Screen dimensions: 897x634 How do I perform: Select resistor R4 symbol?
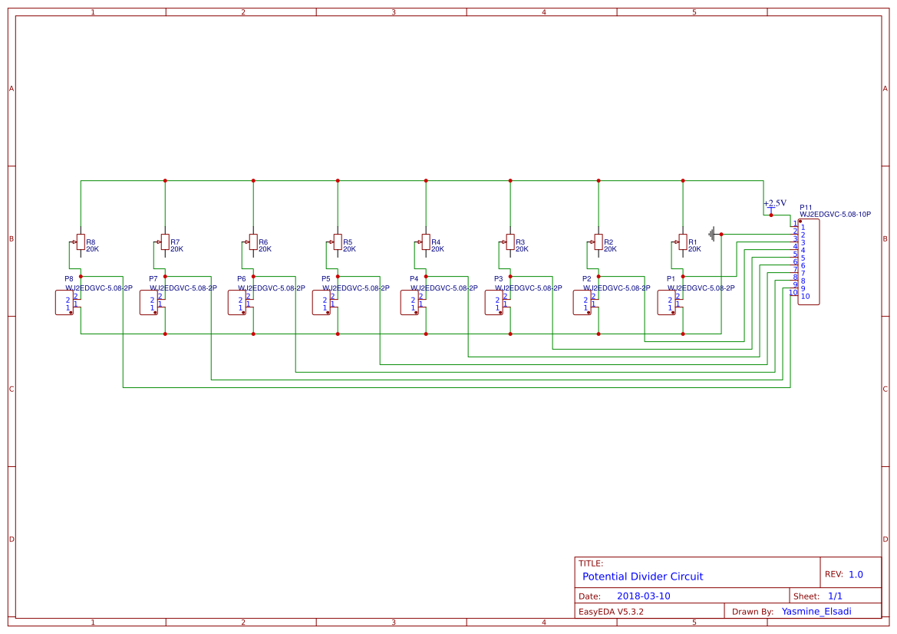424,241
